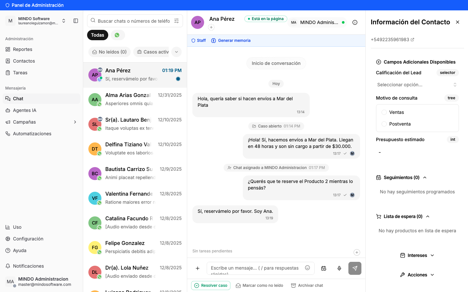The width and height of the screenshot is (468, 292).
Task: Click Generar memoria
Action: point(231,41)
